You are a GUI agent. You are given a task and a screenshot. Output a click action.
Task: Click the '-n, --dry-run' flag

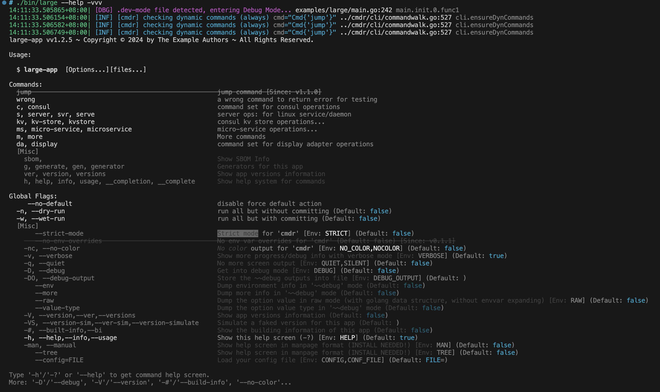point(40,211)
